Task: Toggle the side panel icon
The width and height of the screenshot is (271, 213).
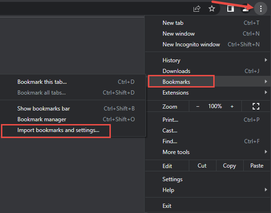Action: click(x=231, y=8)
